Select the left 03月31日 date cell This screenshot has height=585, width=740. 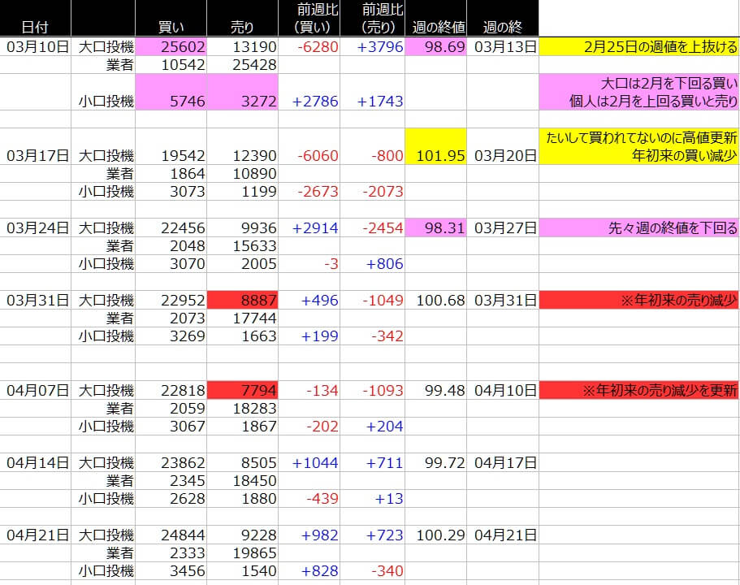(36, 300)
